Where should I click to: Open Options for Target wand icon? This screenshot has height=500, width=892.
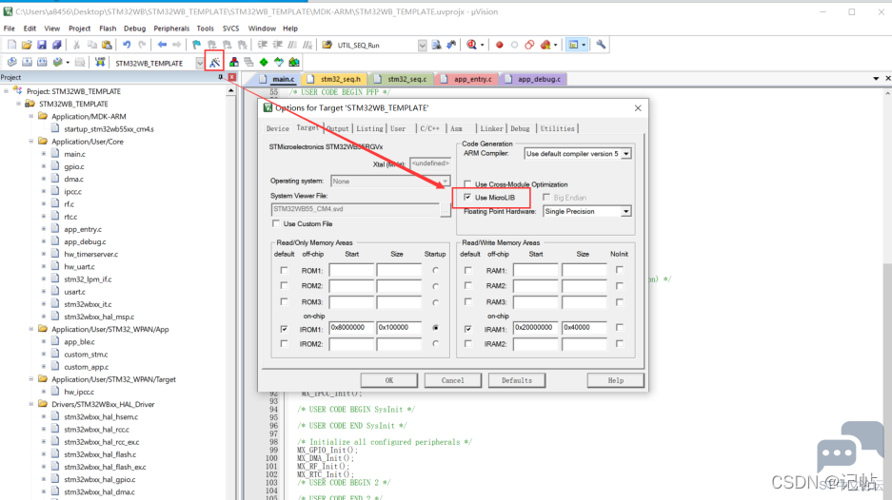214,63
